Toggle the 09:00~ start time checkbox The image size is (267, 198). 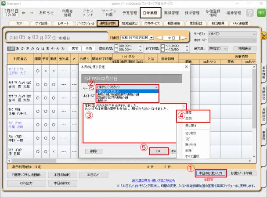[x=116, y=50]
